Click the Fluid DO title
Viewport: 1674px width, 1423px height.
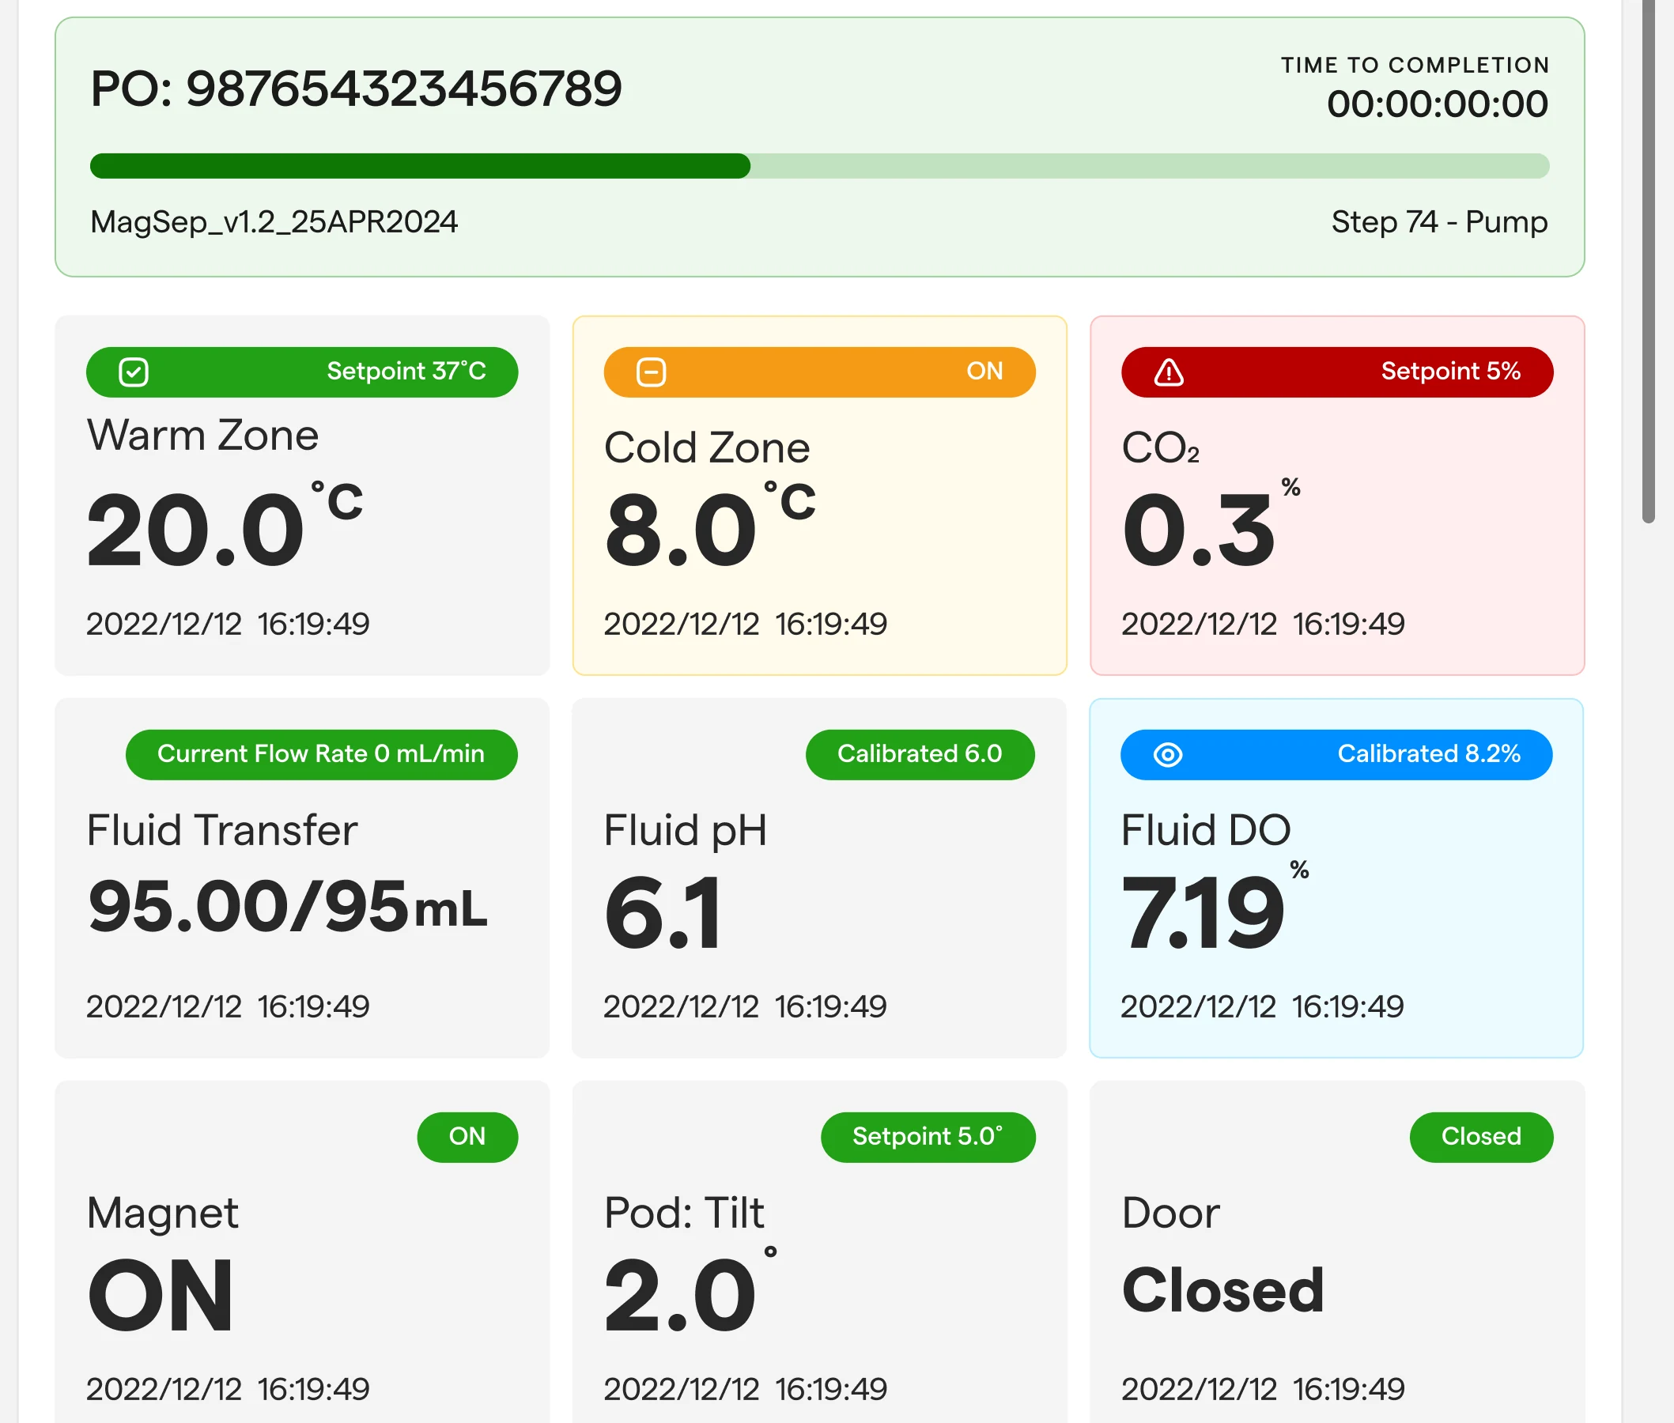pyautogui.click(x=1206, y=830)
